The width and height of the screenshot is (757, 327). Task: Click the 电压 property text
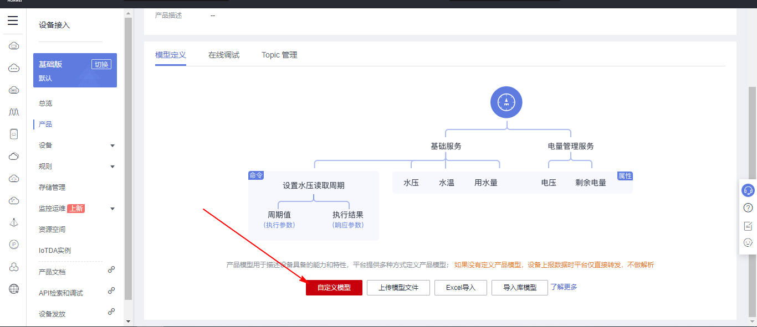[x=549, y=183]
